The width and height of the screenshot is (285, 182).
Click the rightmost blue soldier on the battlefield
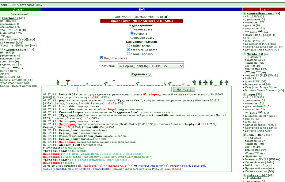pyautogui.click(x=226, y=82)
